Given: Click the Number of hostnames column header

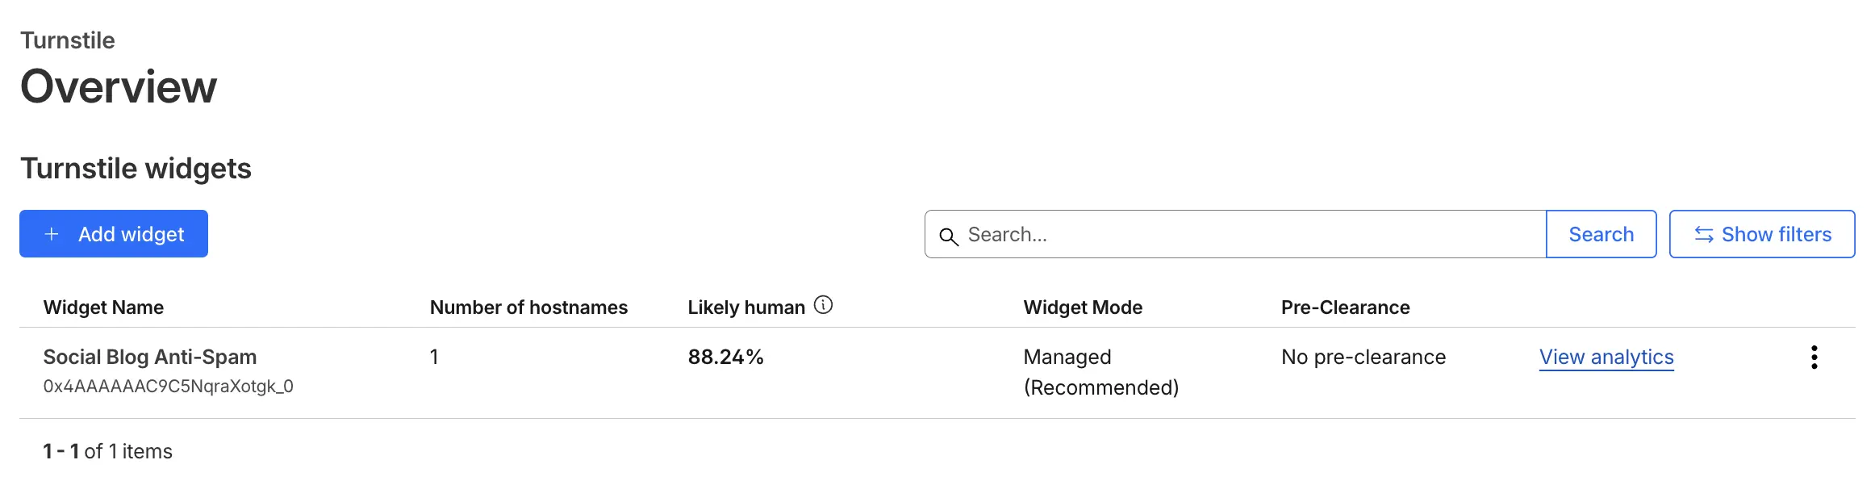Looking at the screenshot, I should click(x=528, y=307).
